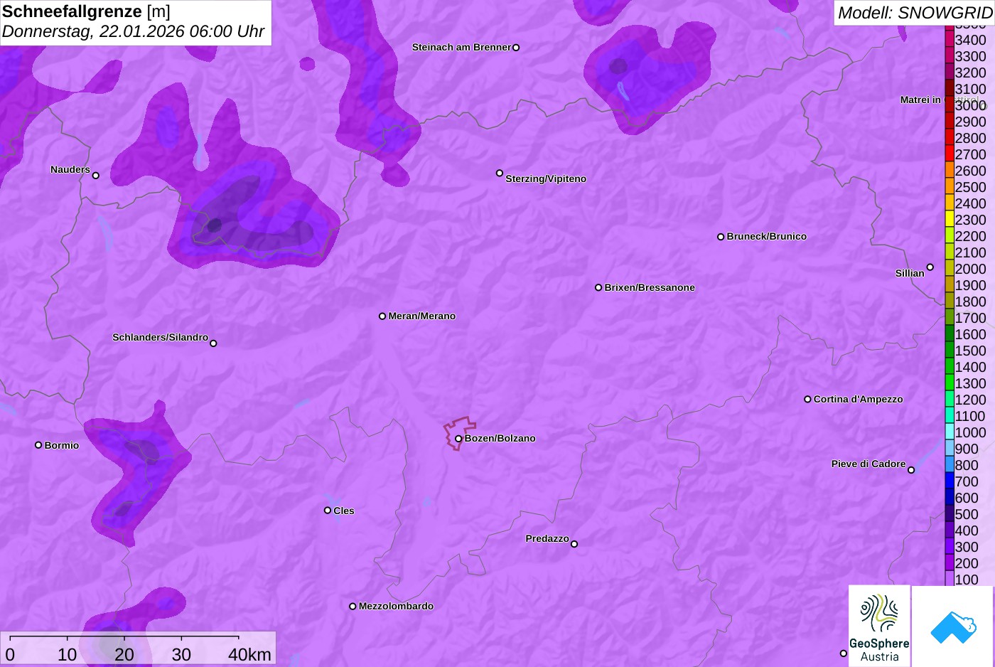The image size is (995, 667).
Task: Select the 1500 m green legend swatch
Action: [x=950, y=350]
